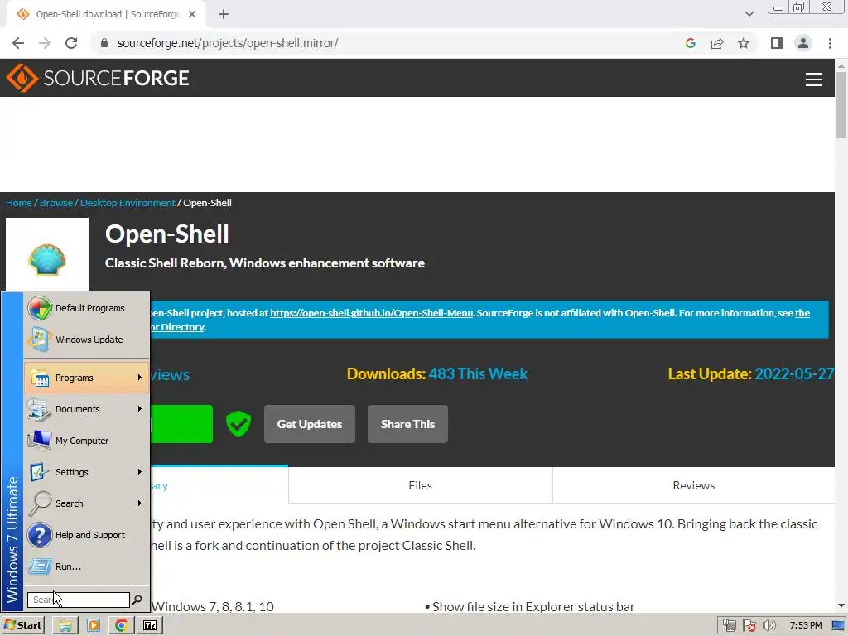The image size is (848, 636).
Task: Open the Chrome profile avatar
Action: pos(803,43)
